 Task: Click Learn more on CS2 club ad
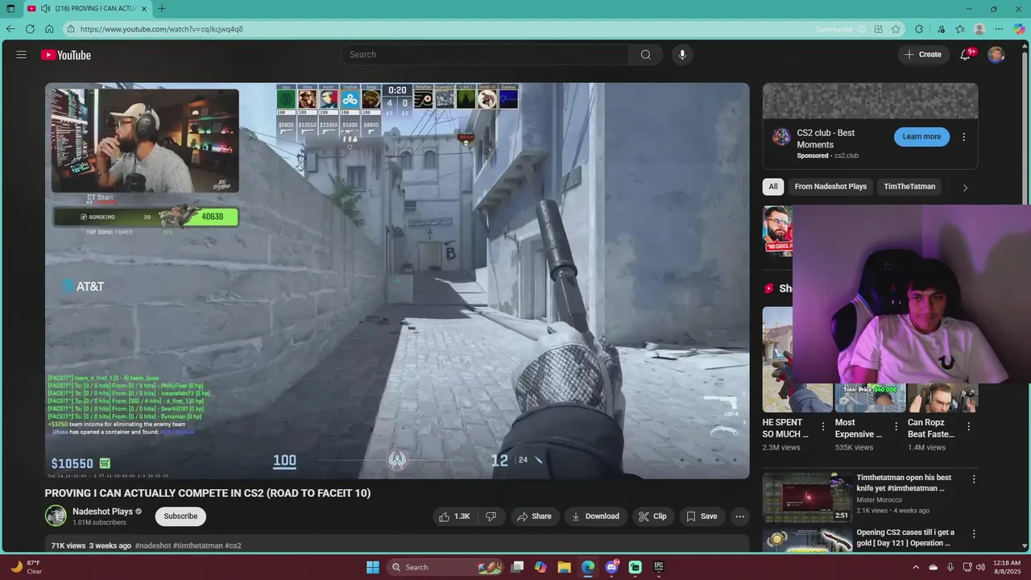(x=921, y=136)
